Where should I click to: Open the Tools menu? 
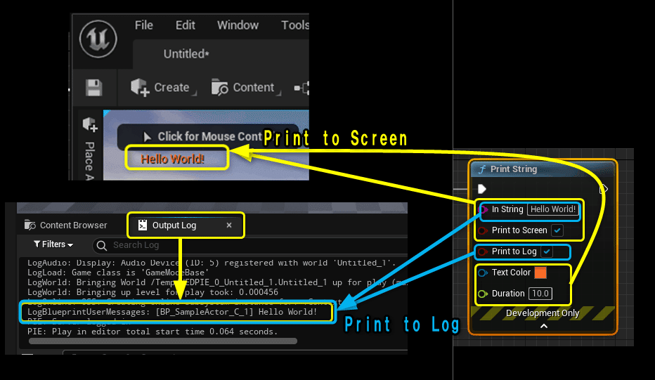[x=295, y=25]
